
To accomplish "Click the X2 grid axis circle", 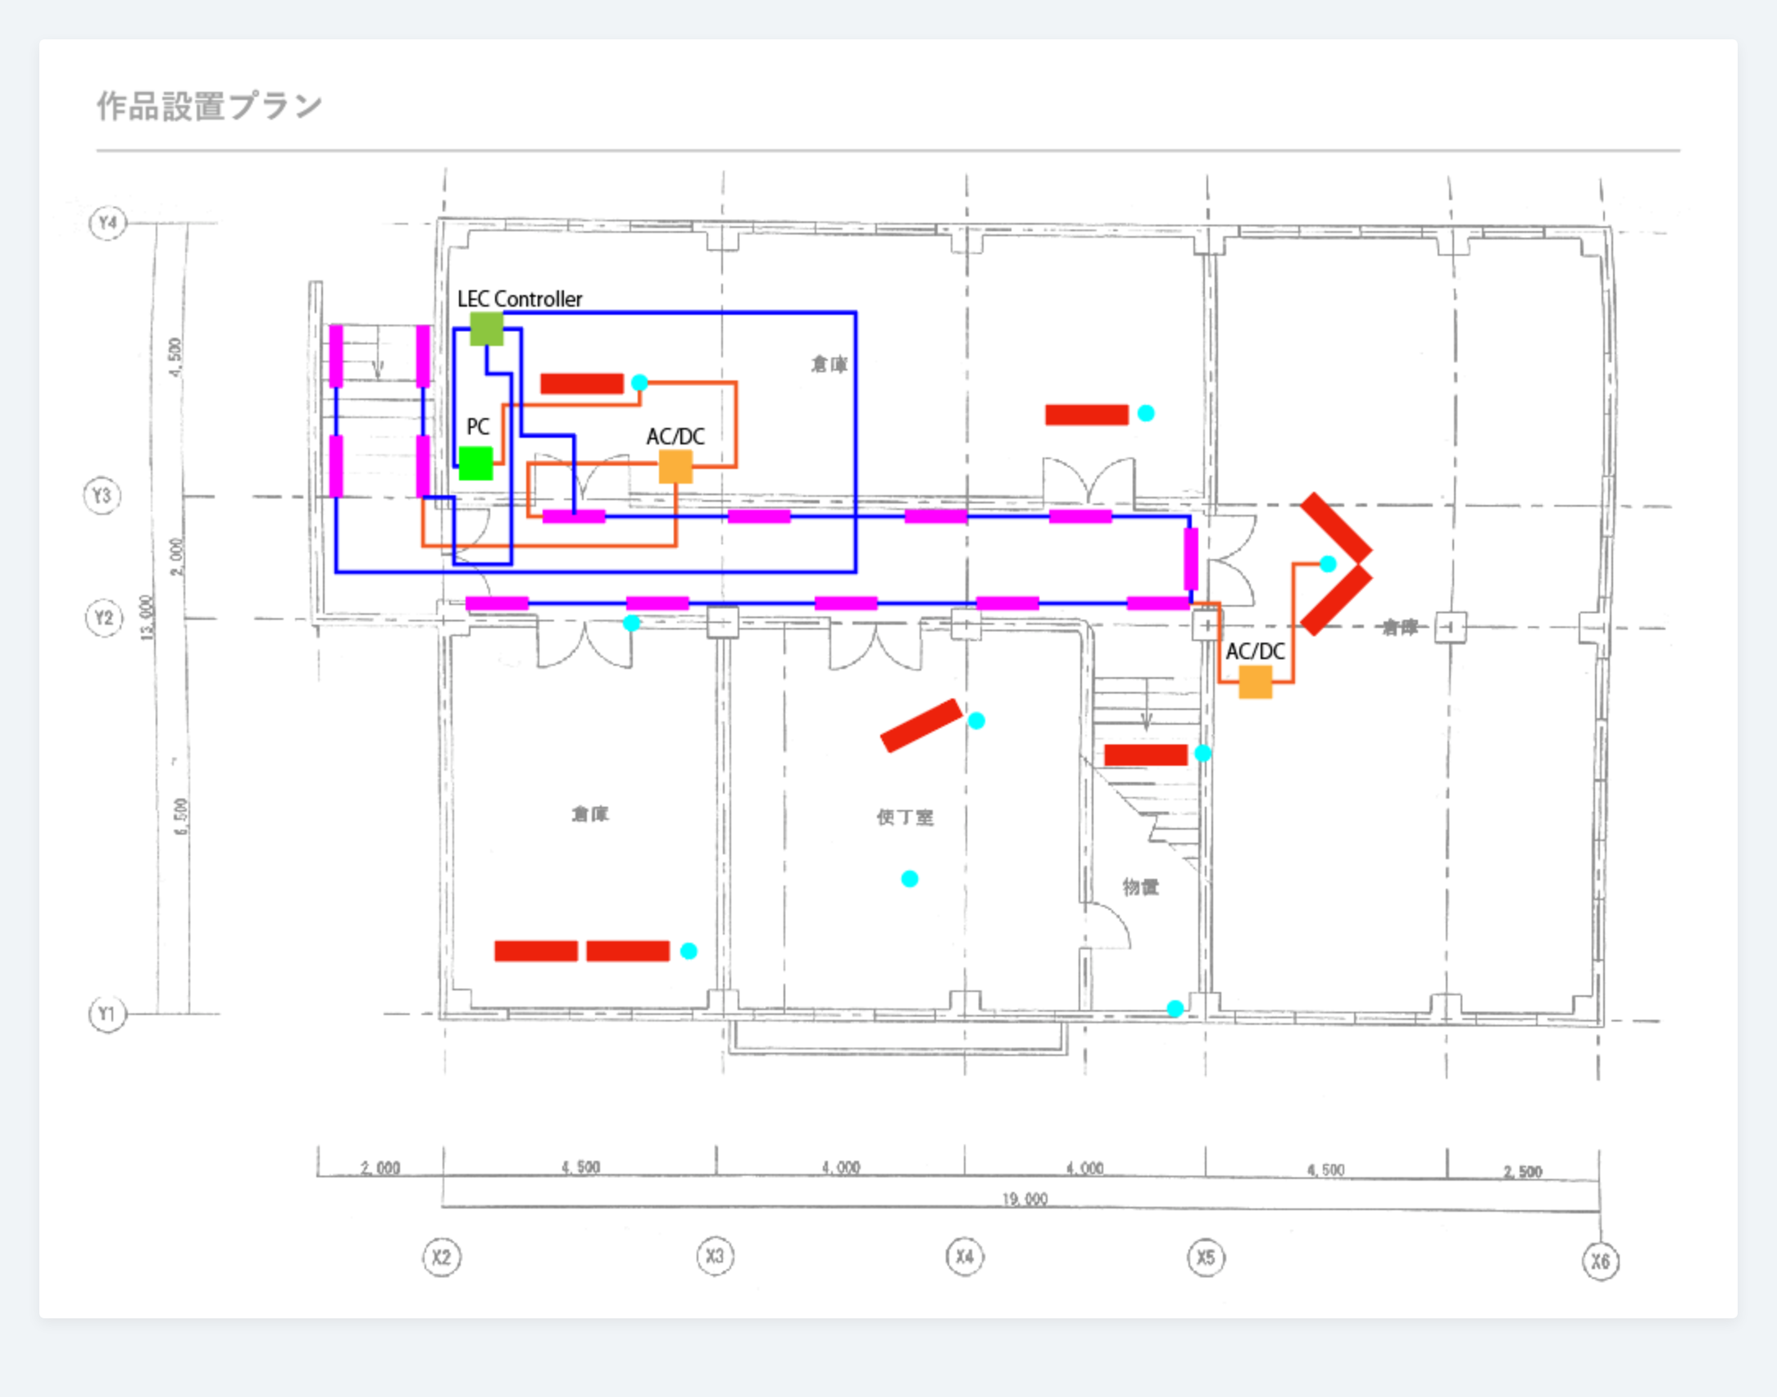I will pos(442,1257).
